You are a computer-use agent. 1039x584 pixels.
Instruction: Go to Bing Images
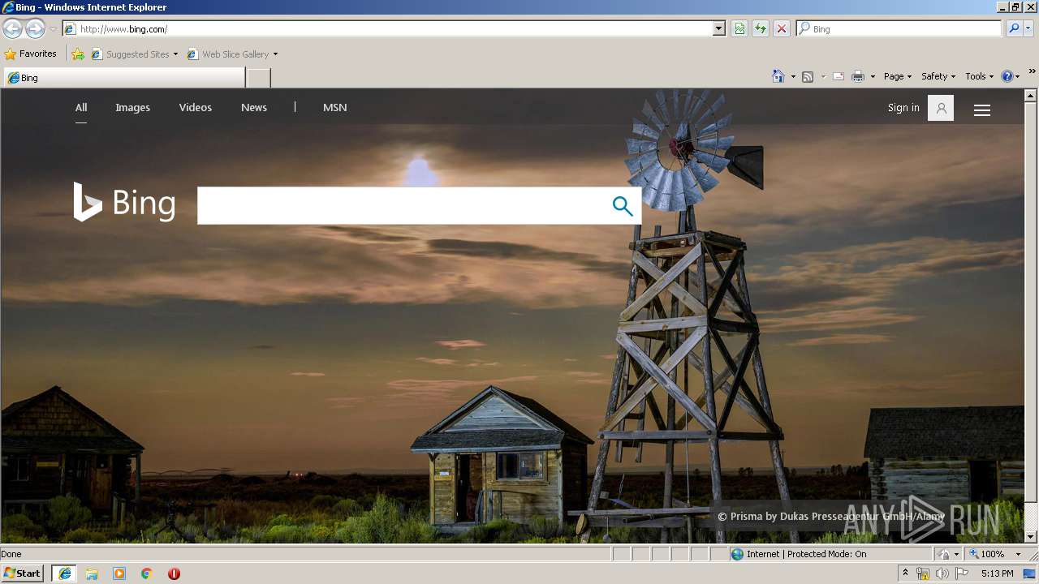tap(133, 107)
